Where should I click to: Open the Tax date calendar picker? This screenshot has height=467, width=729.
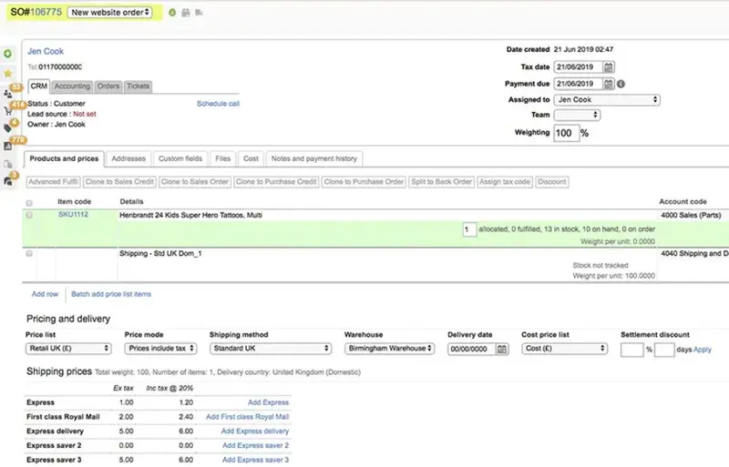(609, 66)
